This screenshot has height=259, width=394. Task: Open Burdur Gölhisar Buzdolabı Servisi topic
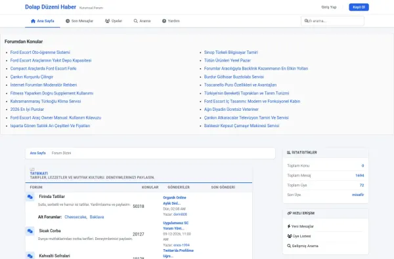(x=234, y=77)
